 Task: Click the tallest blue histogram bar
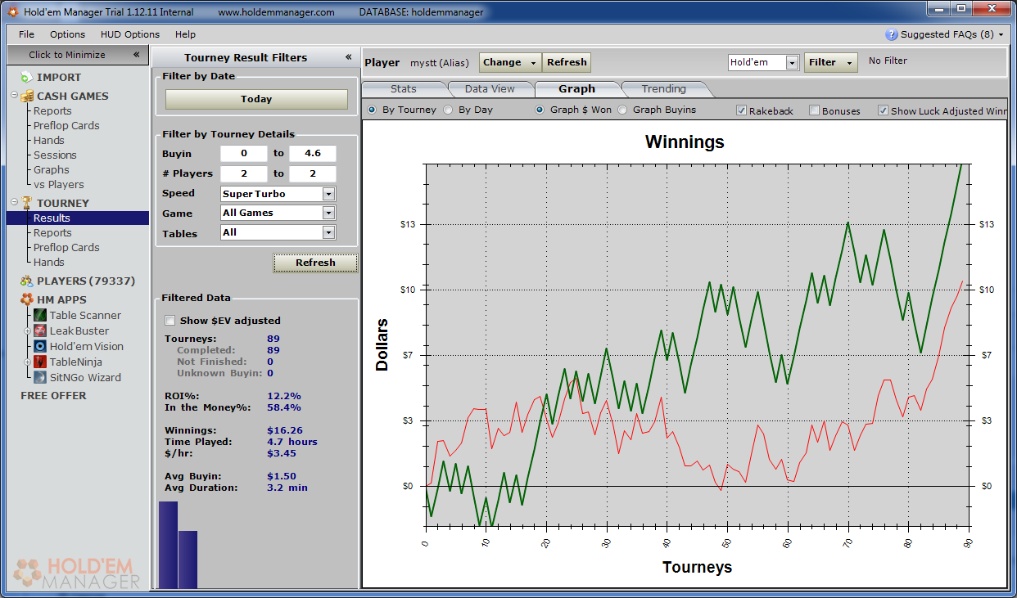pyautogui.click(x=168, y=545)
